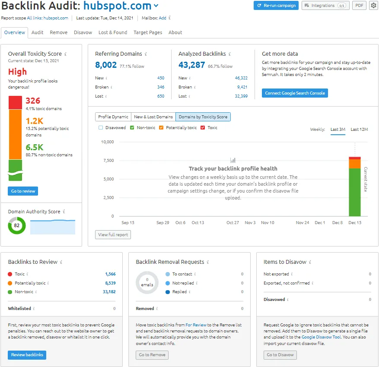The height and width of the screenshot is (367, 379).
Task: Click info icon beside Non-toxic backlinks row
Action: (x=36, y=292)
